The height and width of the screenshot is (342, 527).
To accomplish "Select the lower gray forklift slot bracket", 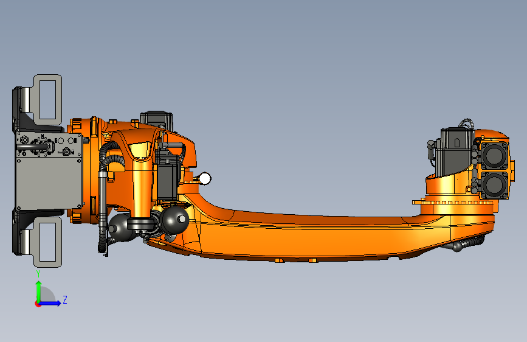I will 48,242.
